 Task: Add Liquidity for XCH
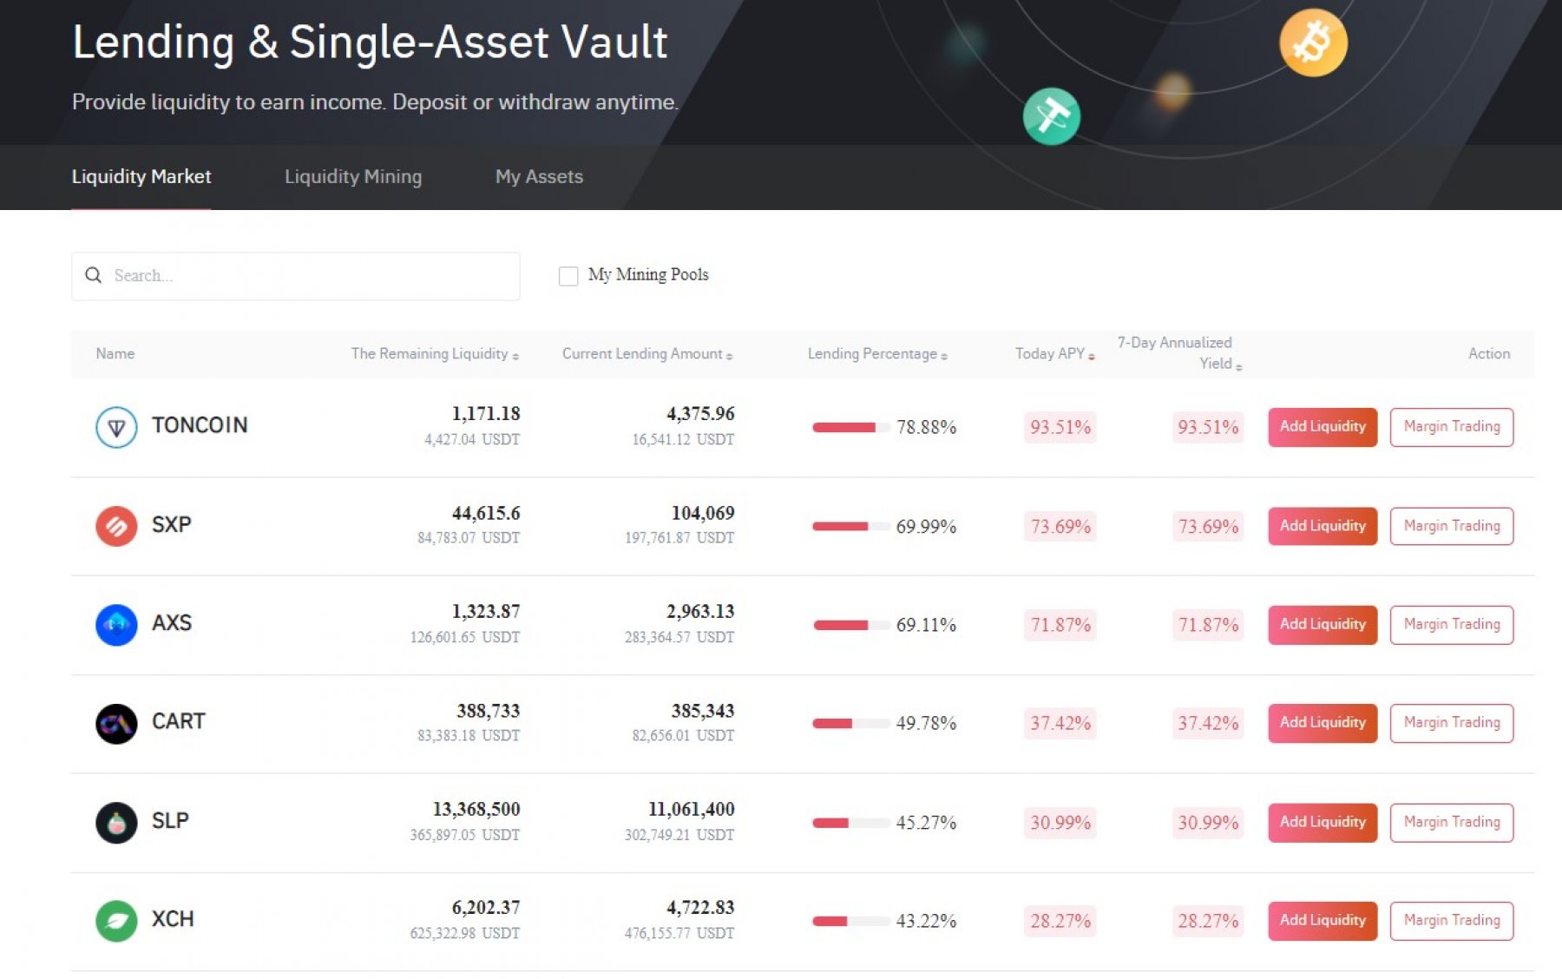point(1322,921)
